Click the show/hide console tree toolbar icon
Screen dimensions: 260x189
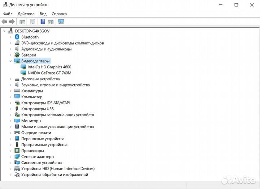coord(22,22)
